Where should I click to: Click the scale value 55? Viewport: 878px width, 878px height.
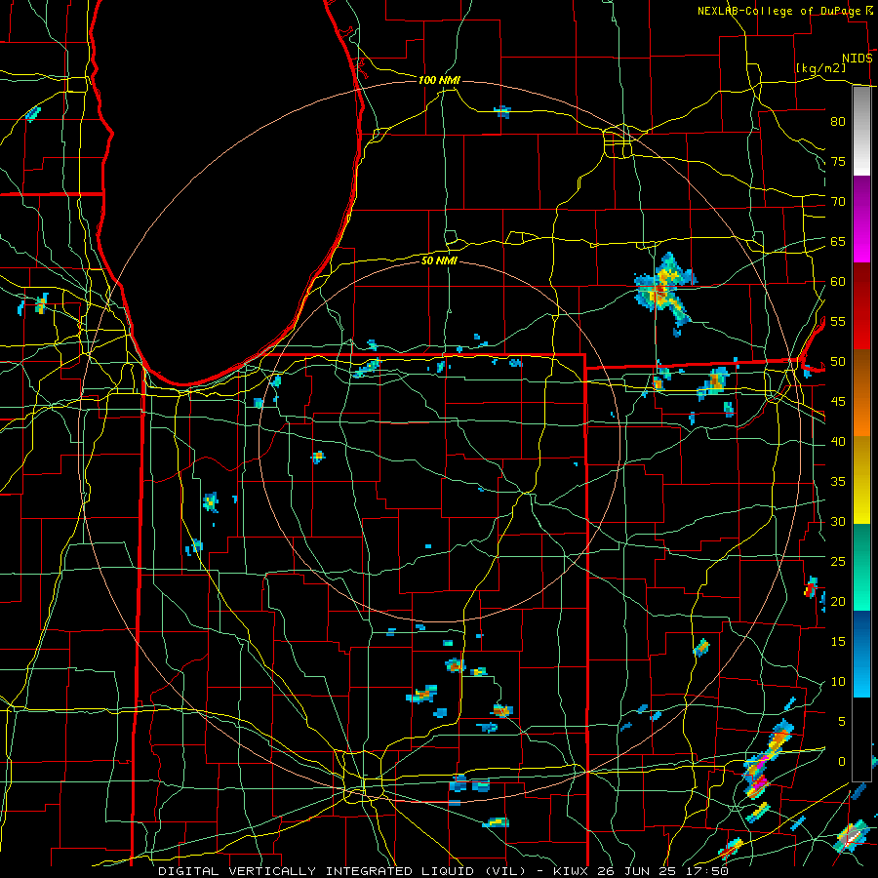click(838, 322)
